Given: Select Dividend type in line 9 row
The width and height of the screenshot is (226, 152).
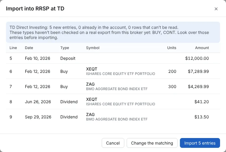Looking at the screenshot, I should tap(69, 117).
